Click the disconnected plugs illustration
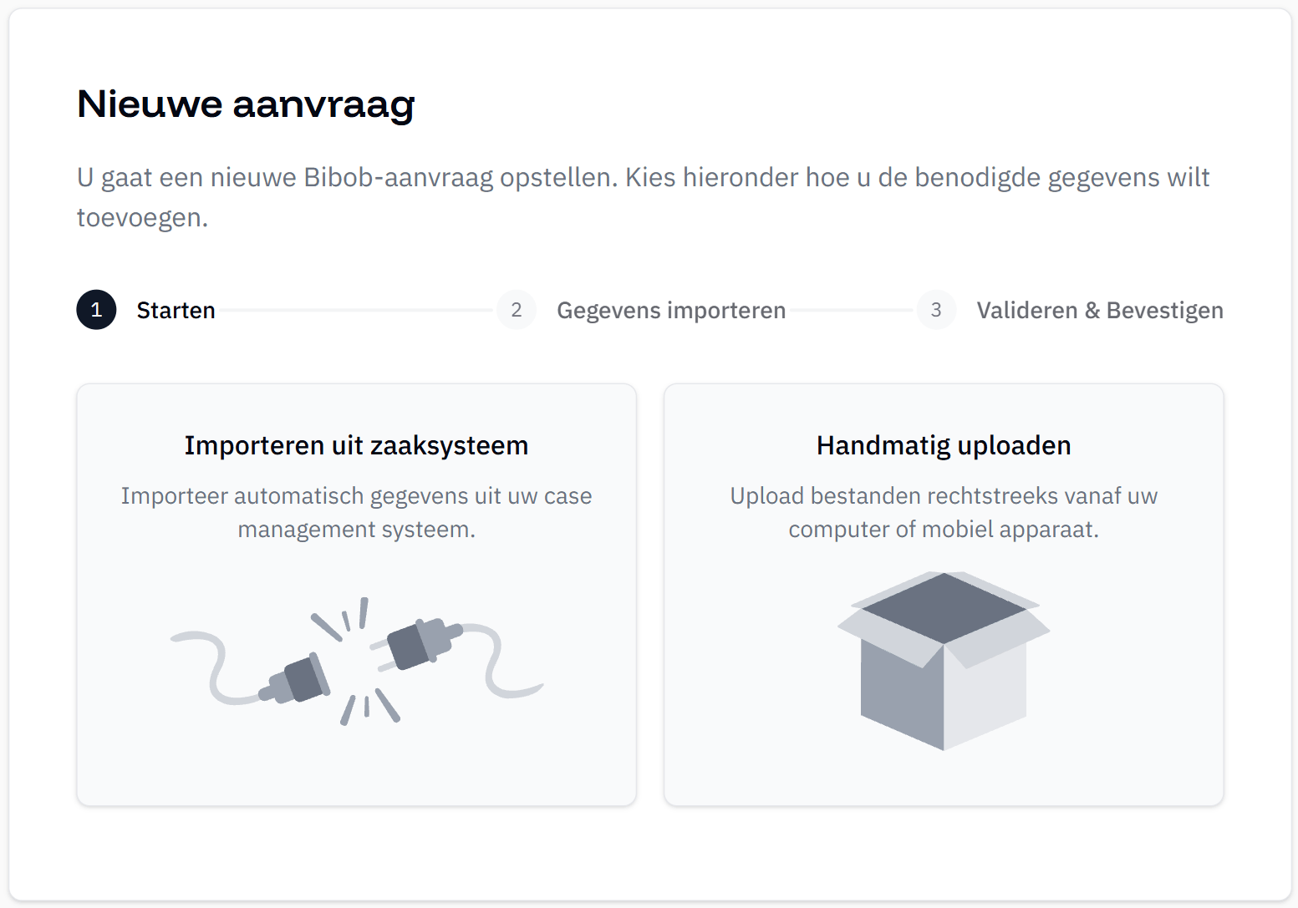The image size is (1298, 908). click(x=357, y=660)
